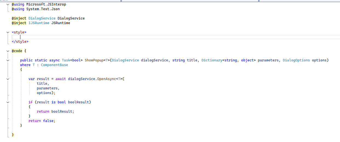Click the var keyword
The width and height of the screenshot is (340, 142).
pos(31,79)
